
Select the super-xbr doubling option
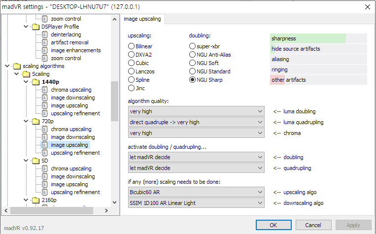[x=192, y=46]
